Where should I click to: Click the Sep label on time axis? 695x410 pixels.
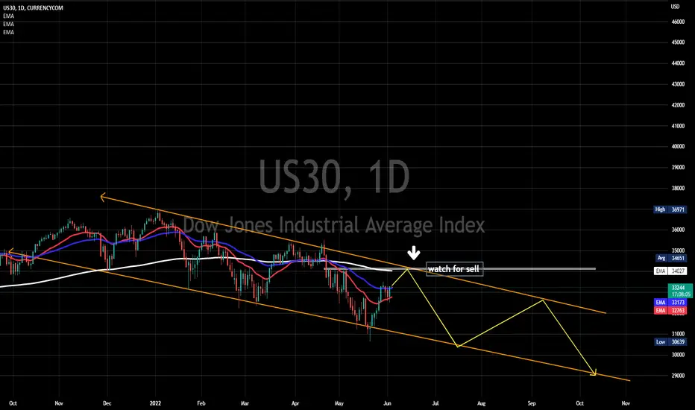(x=532, y=403)
